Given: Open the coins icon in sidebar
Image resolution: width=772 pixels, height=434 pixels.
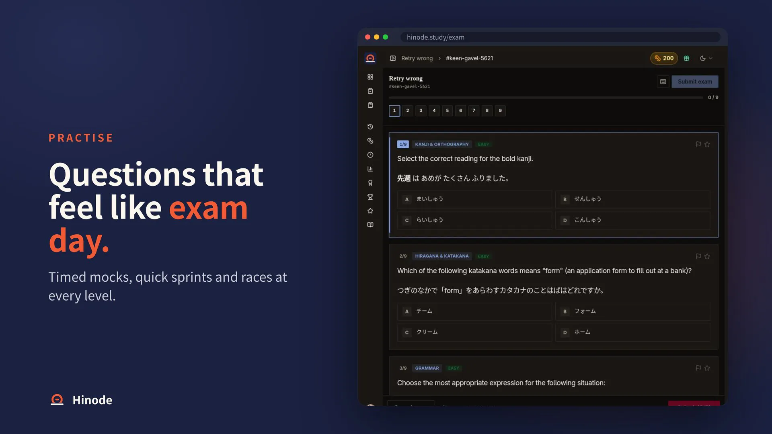Looking at the screenshot, I should (x=370, y=141).
